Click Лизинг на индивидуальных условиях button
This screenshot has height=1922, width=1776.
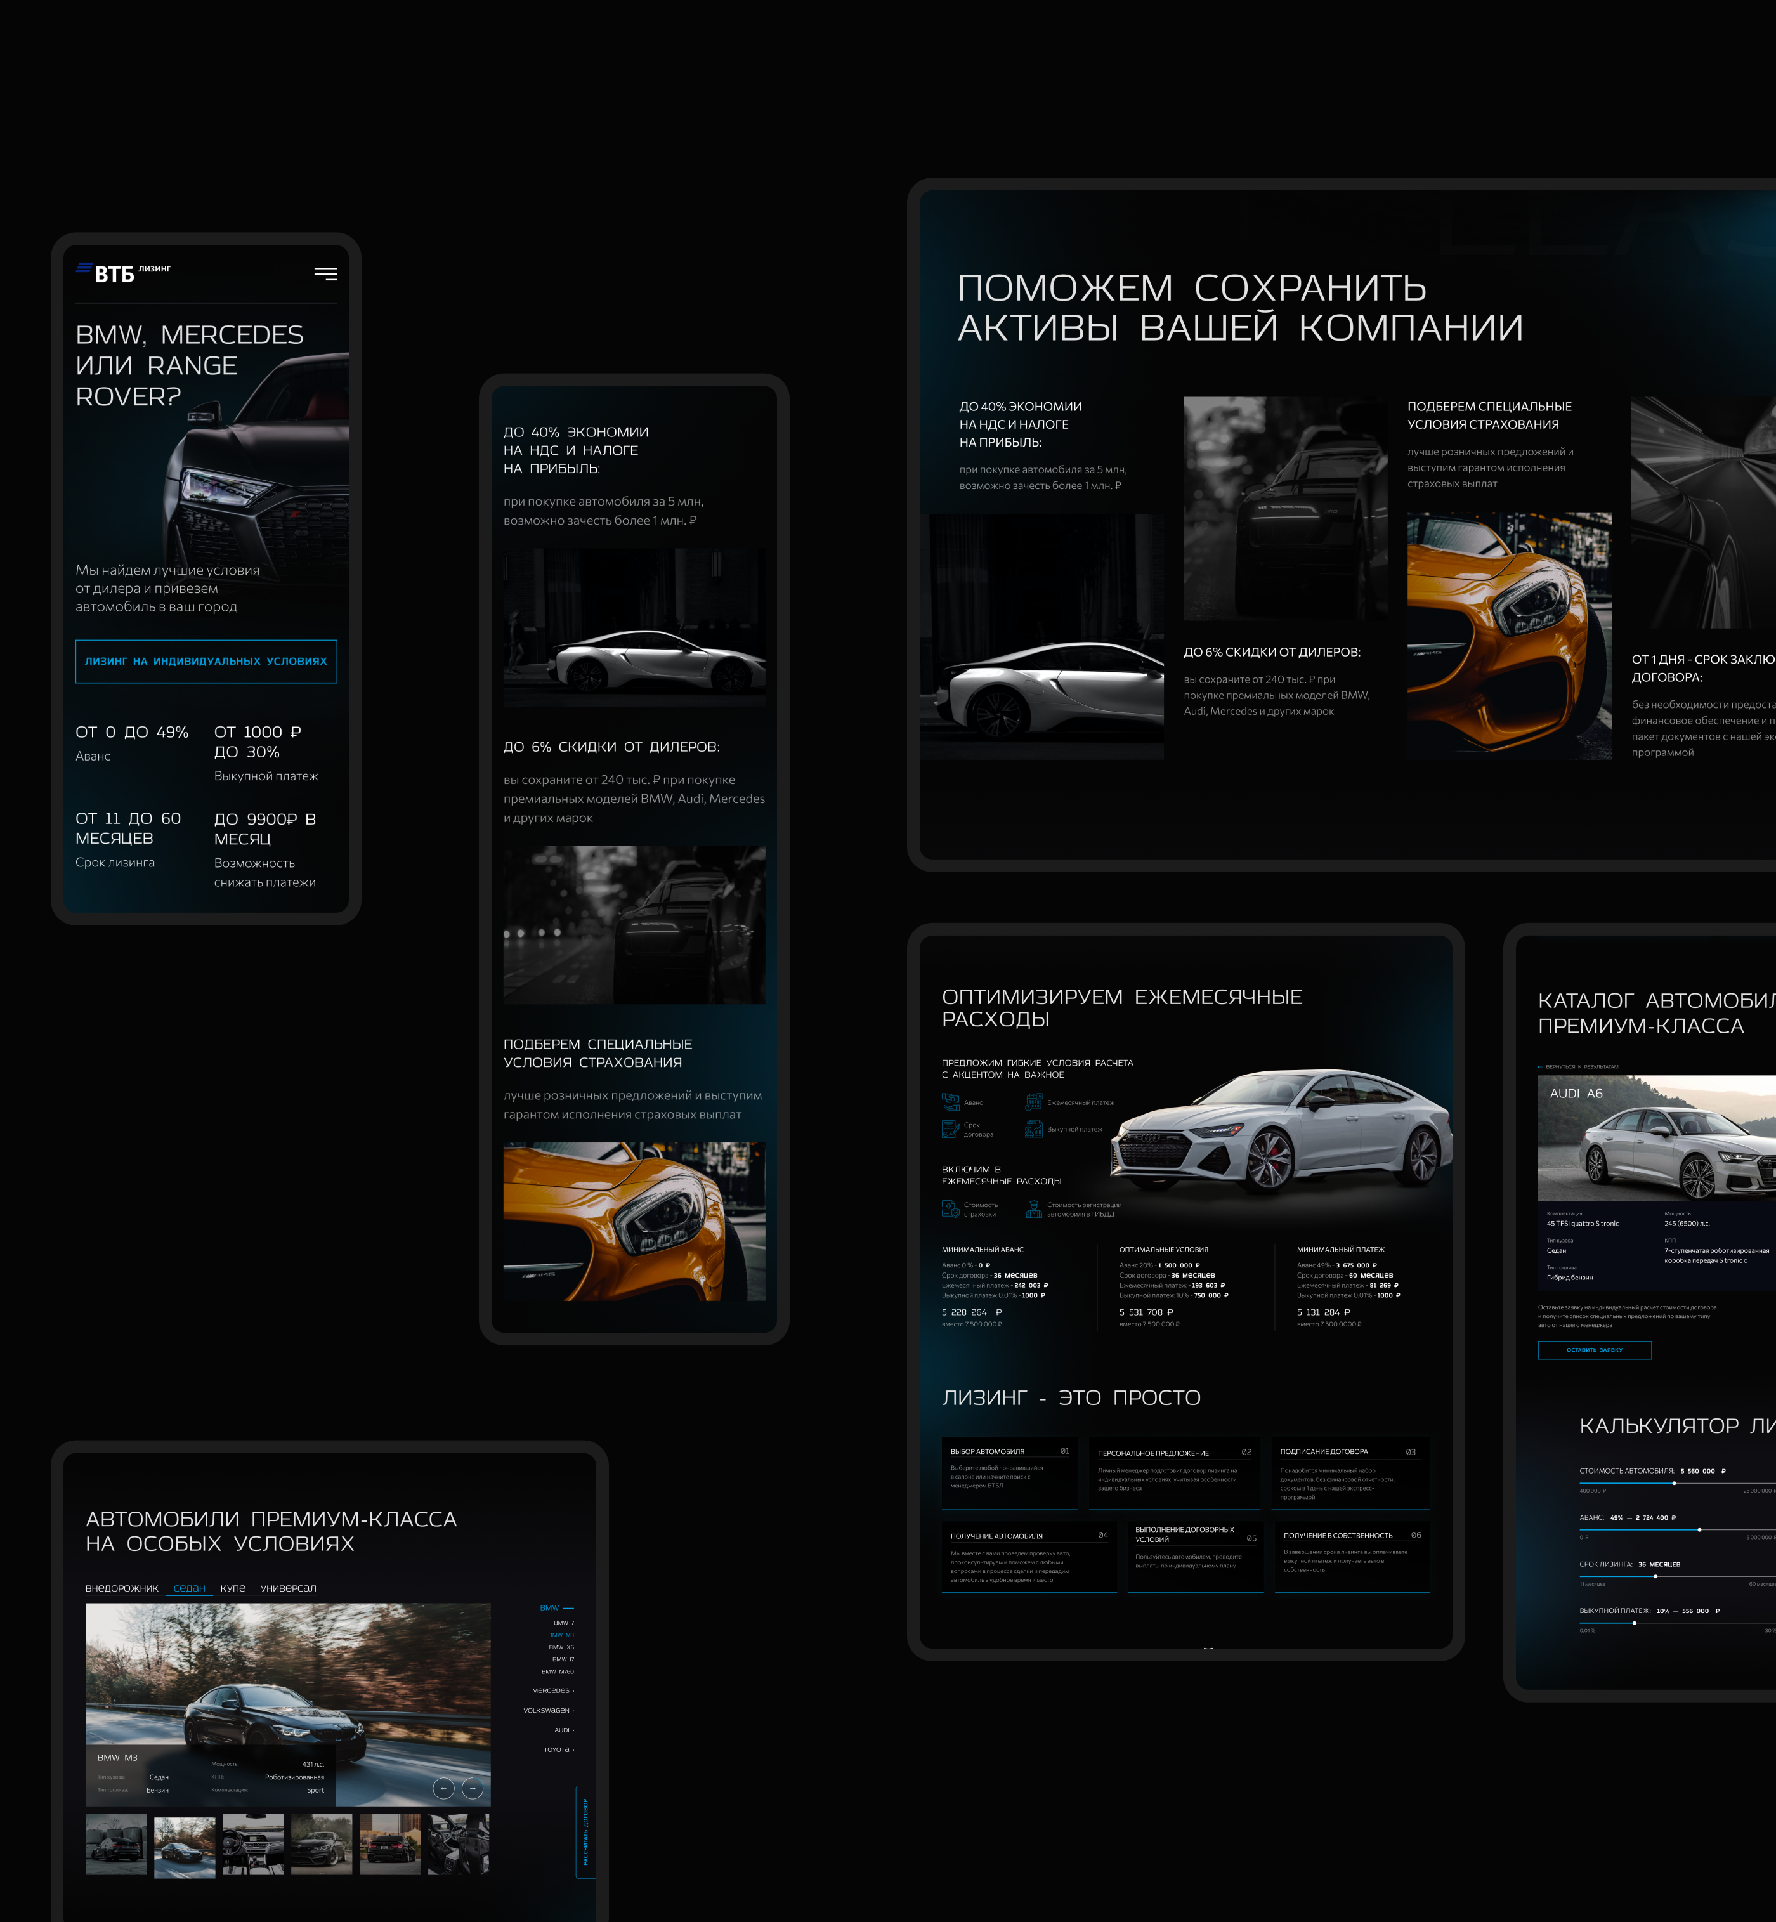[x=206, y=661]
